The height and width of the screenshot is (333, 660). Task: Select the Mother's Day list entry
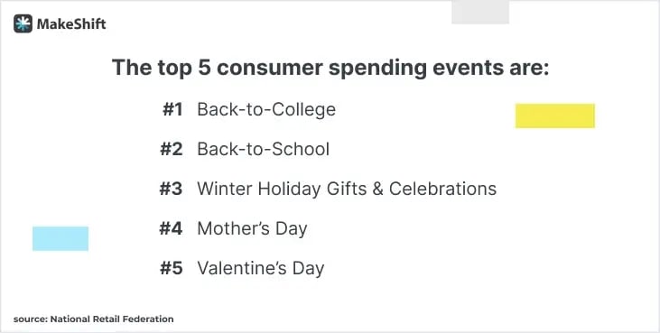tap(252, 229)
